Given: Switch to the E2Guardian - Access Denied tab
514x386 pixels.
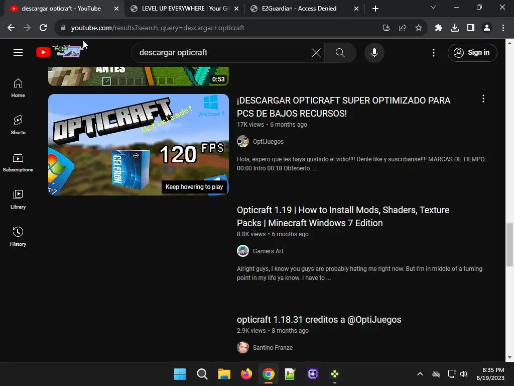Looking at the screenshot, I should tap(299, 9).
